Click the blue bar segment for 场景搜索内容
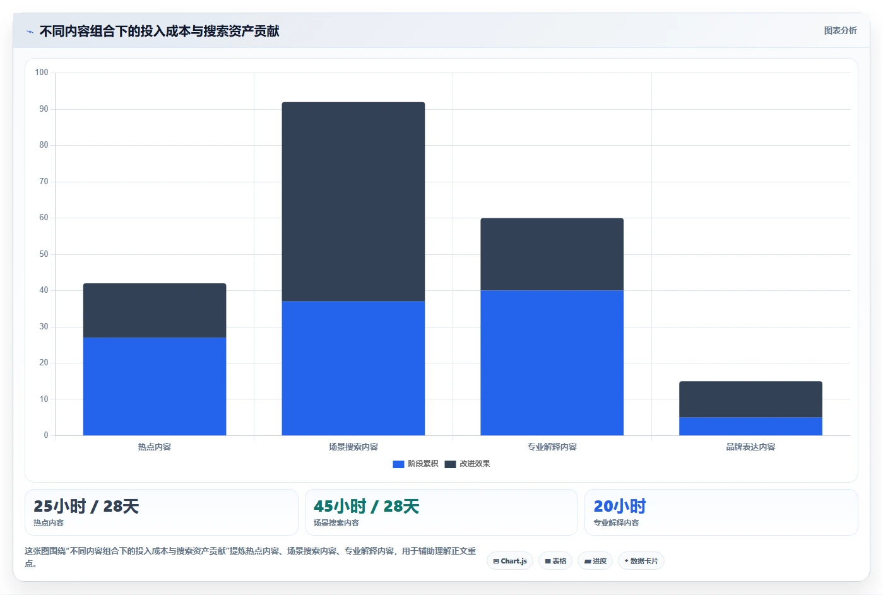Screen dimensions: 883x595 353,368
